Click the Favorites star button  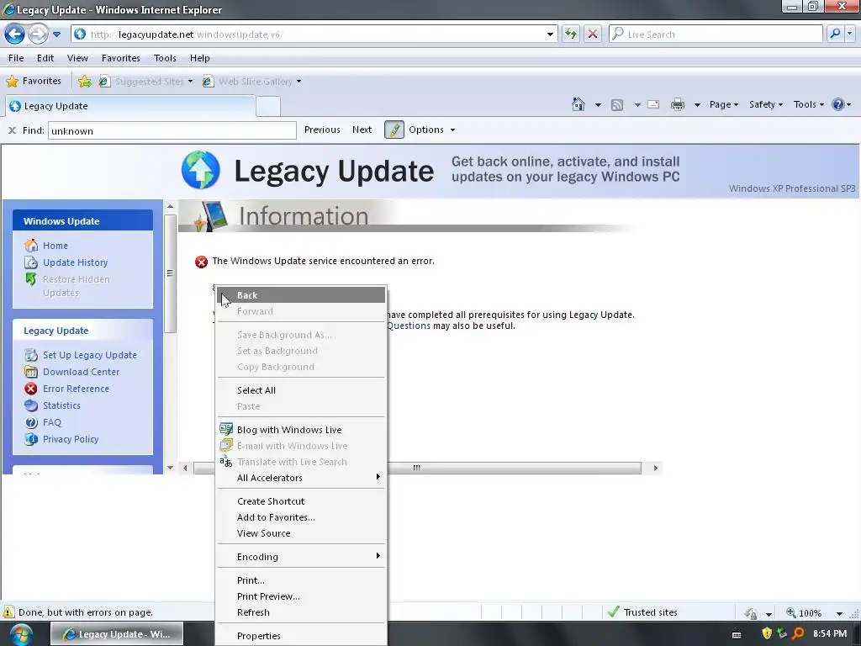34,82
